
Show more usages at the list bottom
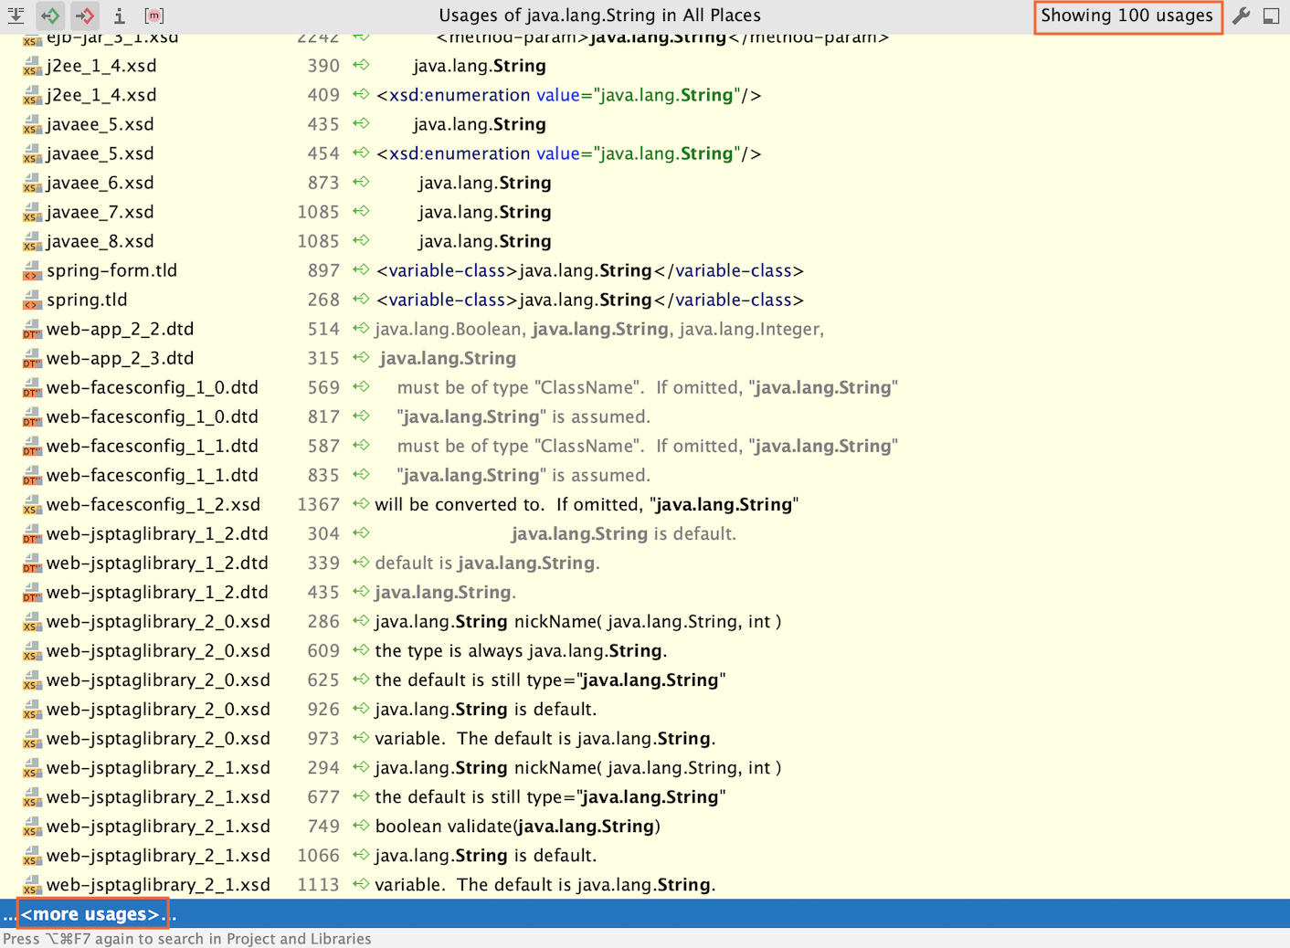[x=90, y=914]
